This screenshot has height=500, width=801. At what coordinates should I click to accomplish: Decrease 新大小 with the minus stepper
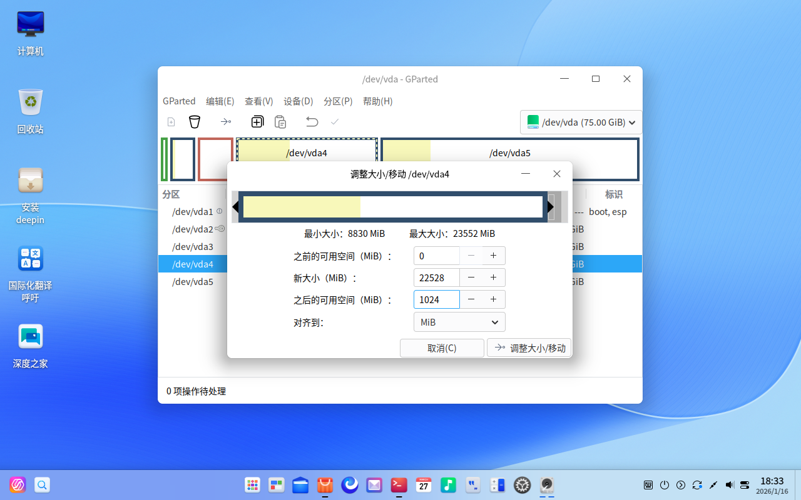[x=471, y=277]
